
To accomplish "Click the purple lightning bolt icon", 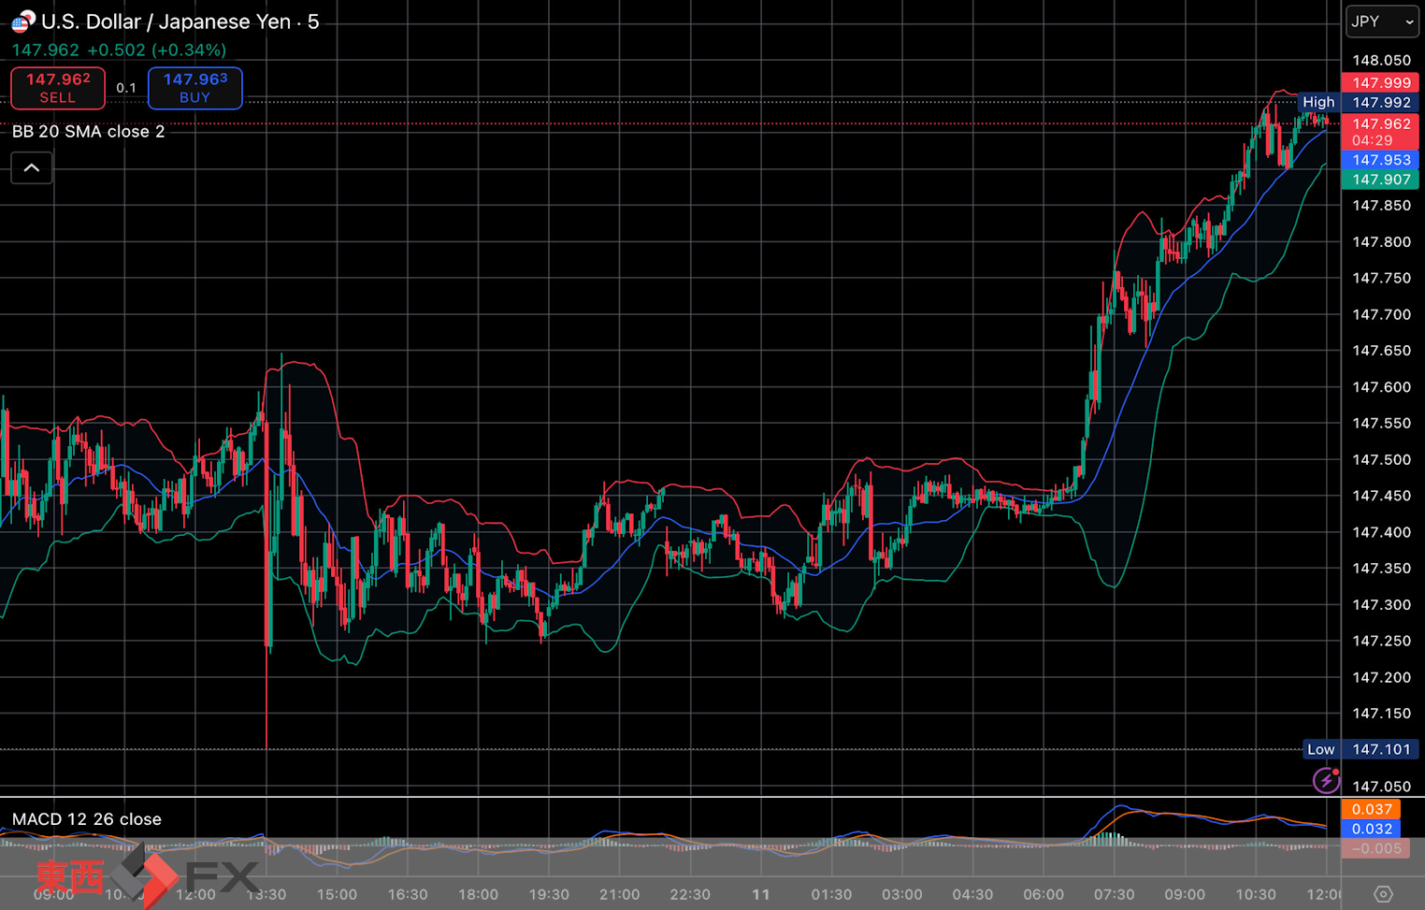I will click(x=1326, y=779).
